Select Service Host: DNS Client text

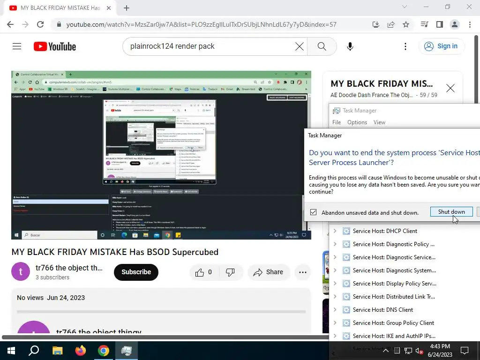click(382, 310)
